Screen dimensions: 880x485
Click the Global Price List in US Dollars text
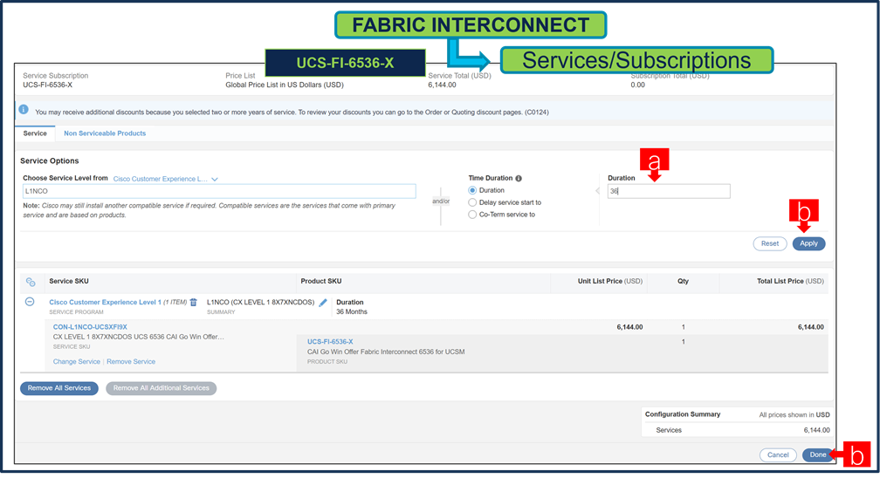(x=285, y=85)
